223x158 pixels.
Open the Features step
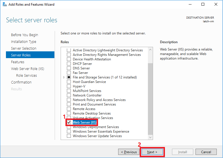pyautogui.click(x=18, y=62)
